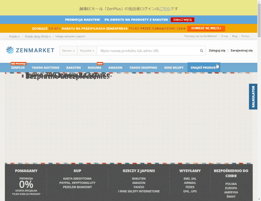Click the 'POMAGAMY' footer heading

pos(26,171)
